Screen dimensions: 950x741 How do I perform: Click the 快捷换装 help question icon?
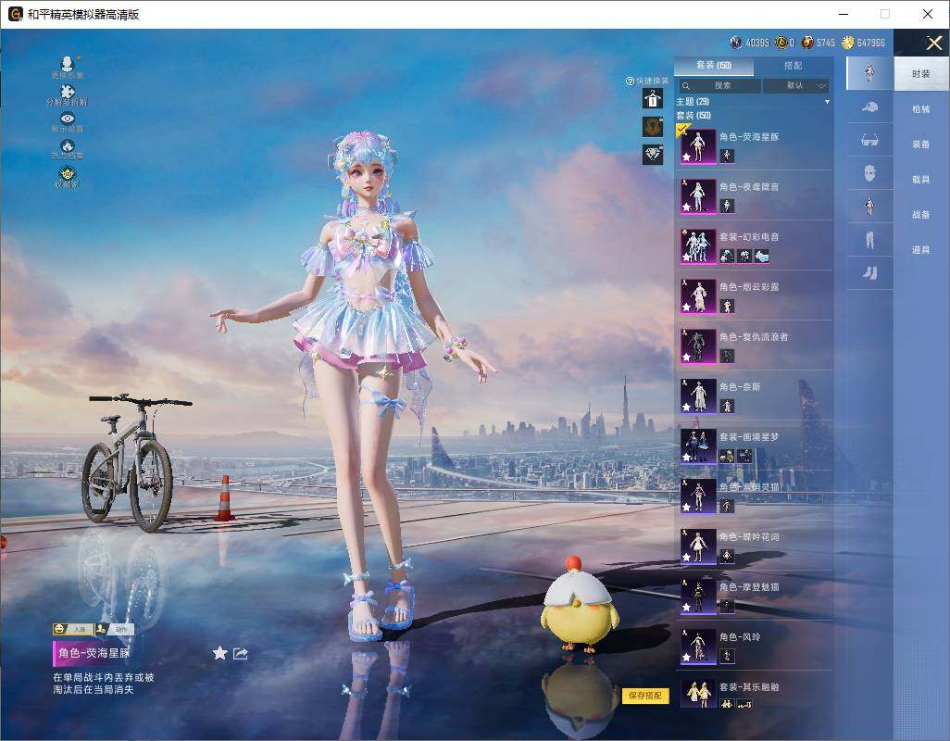tap(630, 81)
